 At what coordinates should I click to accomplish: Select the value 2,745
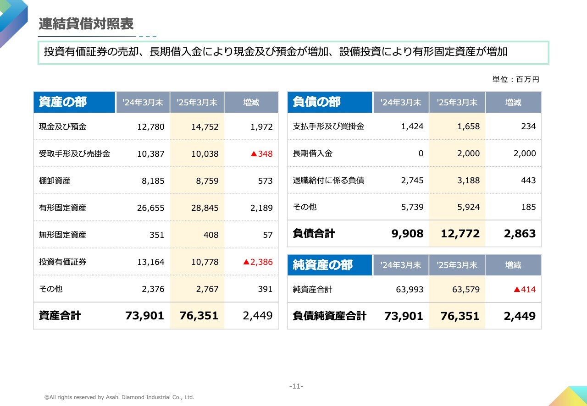point(412,181)
